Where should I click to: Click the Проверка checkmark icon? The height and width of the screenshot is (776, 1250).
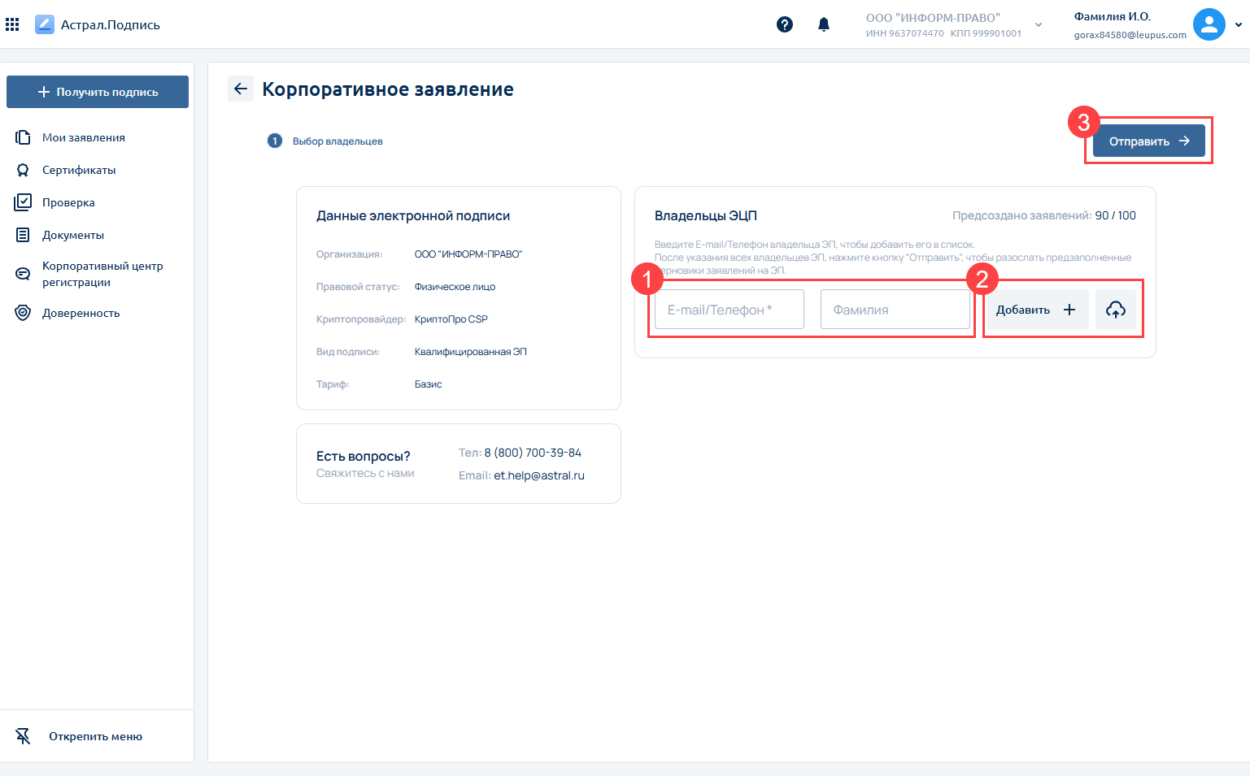coord(23,202)
